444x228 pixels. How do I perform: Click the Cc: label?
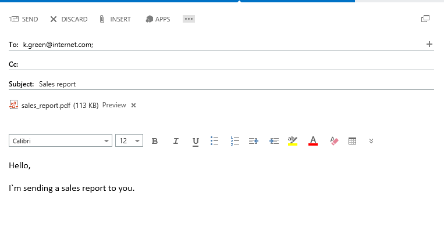pyautogui.click(x=13, y=64)
